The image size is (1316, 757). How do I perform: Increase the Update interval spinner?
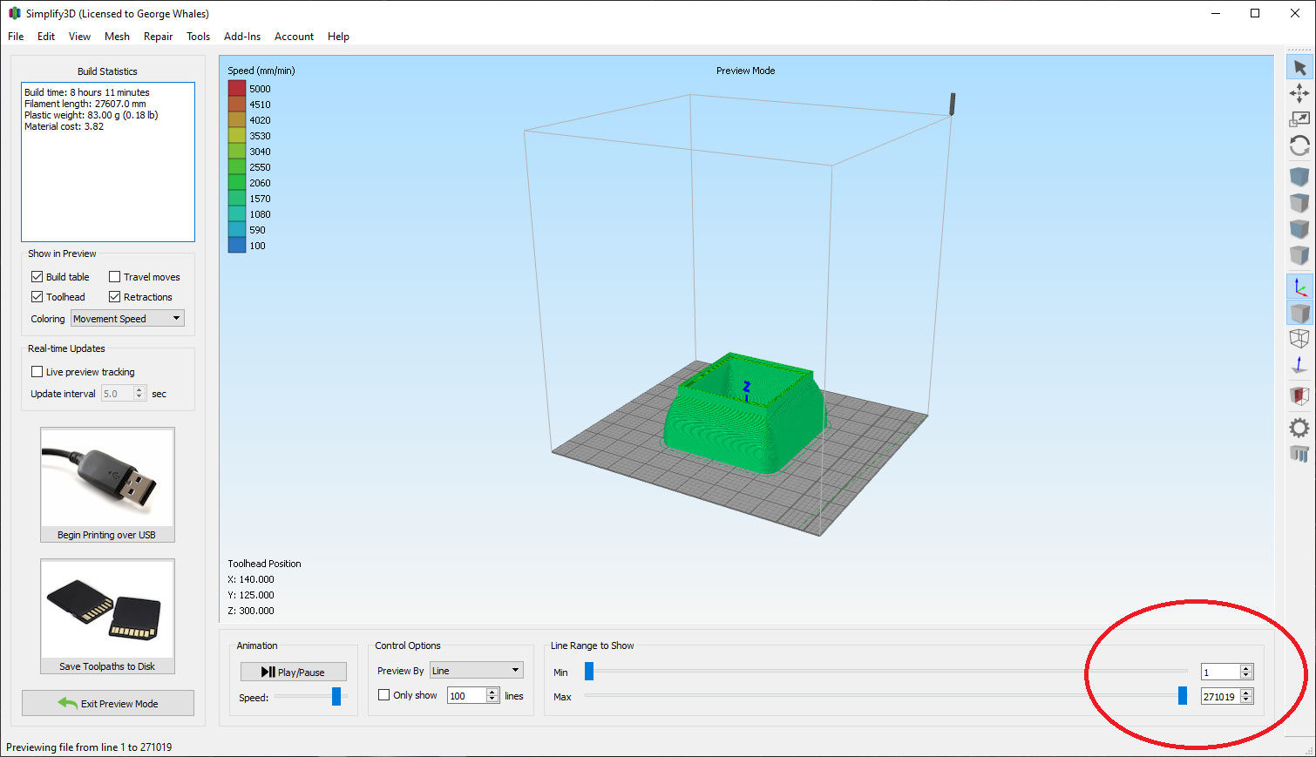(139, 390)
